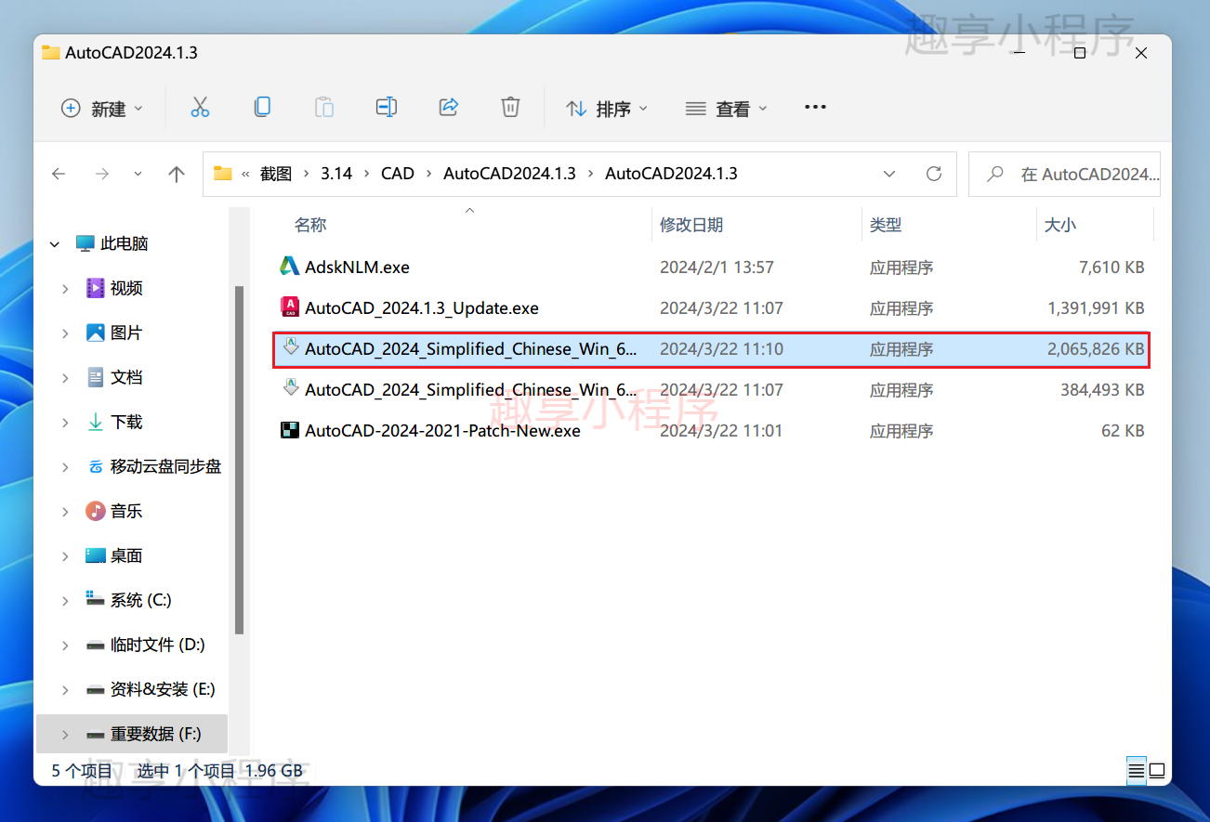
Task: Go forward with the right arrow
Action: pyautogui.click(x=102, y=174)
